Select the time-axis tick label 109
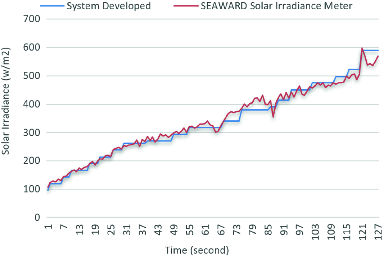The image size is (384, 256). tap(331, 232)
